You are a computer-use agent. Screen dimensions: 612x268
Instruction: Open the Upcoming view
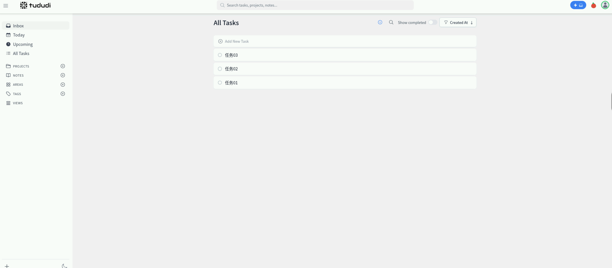click(x=35, y=44)
